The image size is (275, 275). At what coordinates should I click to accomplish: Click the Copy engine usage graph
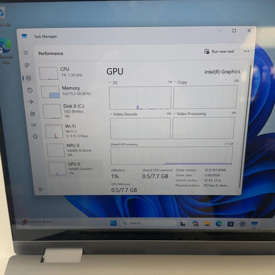pyautogui.click(x=206, y=97)
